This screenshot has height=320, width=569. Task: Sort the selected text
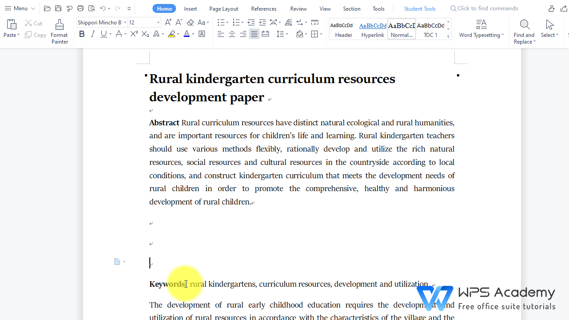[x=289, y=22]
